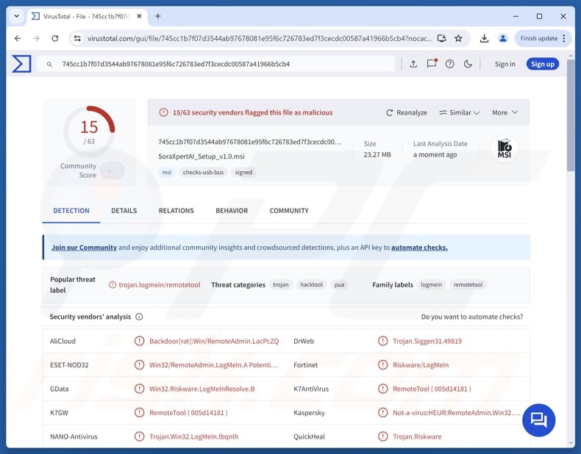Image resolution: width=581 pixels, height=454 pixels.
Task: Click the pua threat category tag
Action: pos(339,284)
